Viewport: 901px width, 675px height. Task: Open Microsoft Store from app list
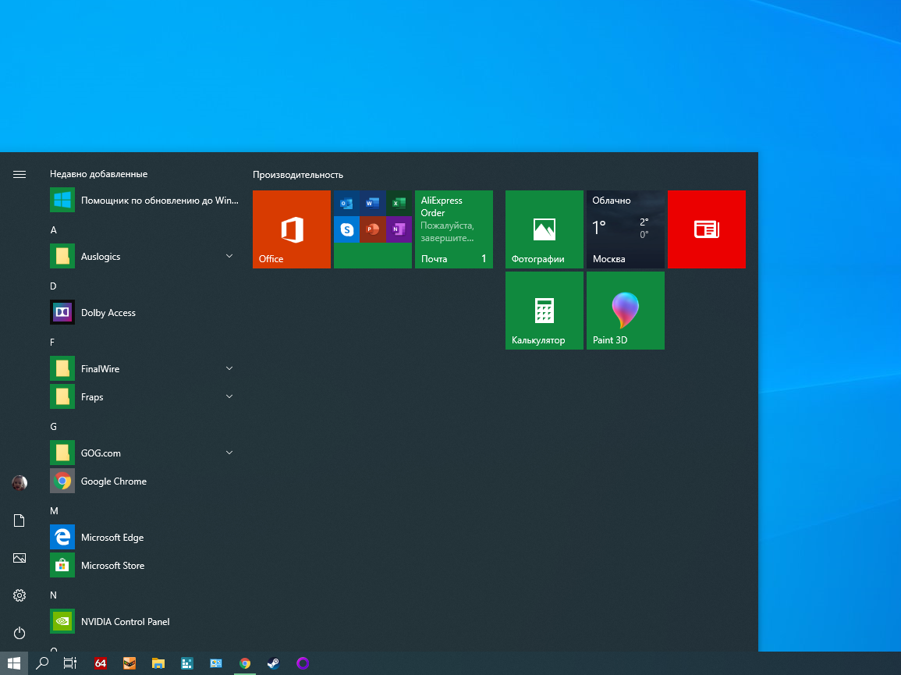[145, 565]
